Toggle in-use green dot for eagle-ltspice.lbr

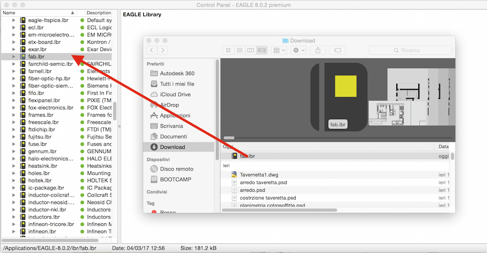(x=82, y=20)
